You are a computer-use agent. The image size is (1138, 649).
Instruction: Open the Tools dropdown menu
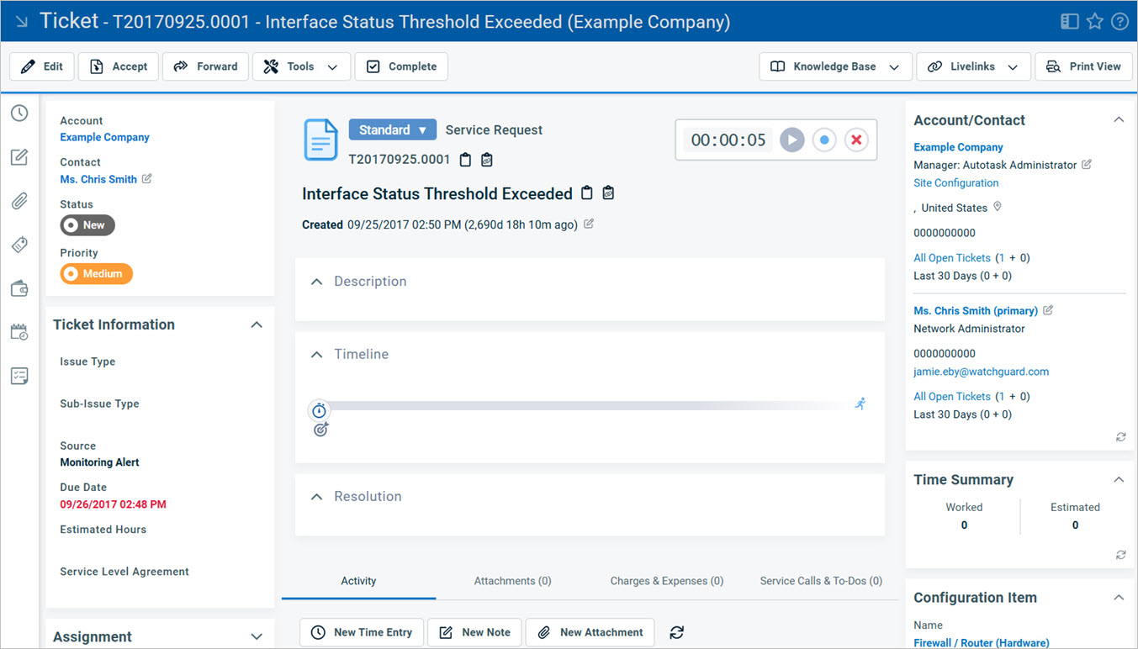click(x=301, y=66)
